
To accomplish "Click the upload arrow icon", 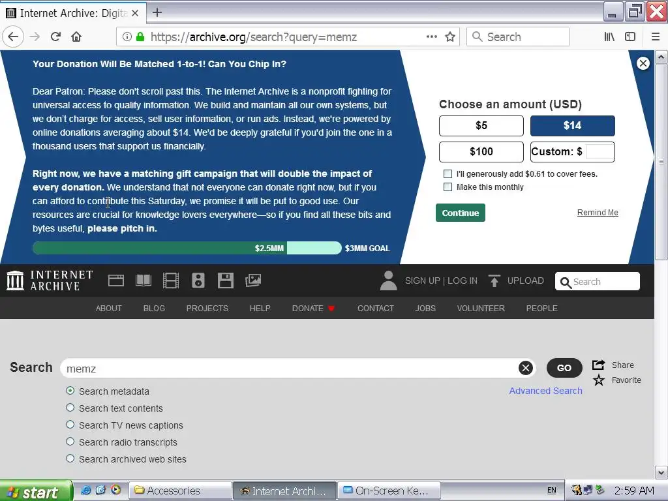I will click(x=494, y=281).
